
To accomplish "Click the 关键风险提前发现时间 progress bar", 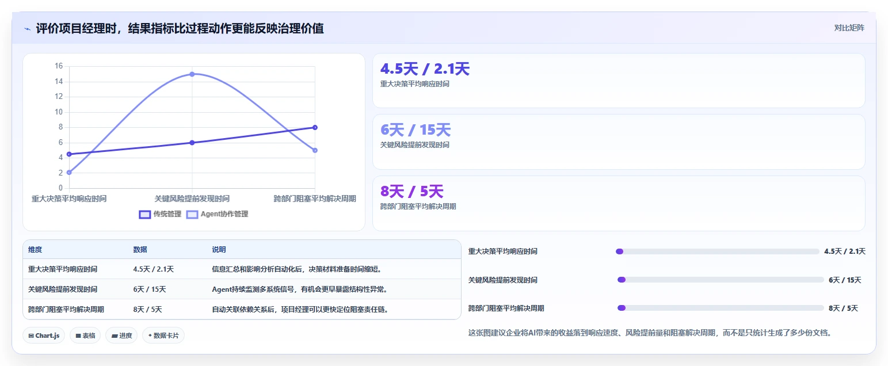I will point(721,280).
